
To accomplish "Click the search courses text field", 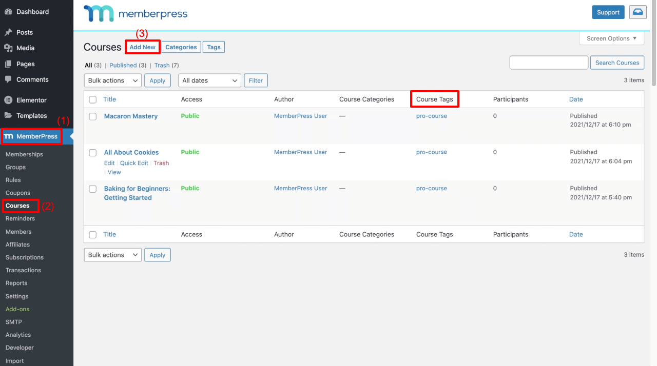I will point(548,63).
